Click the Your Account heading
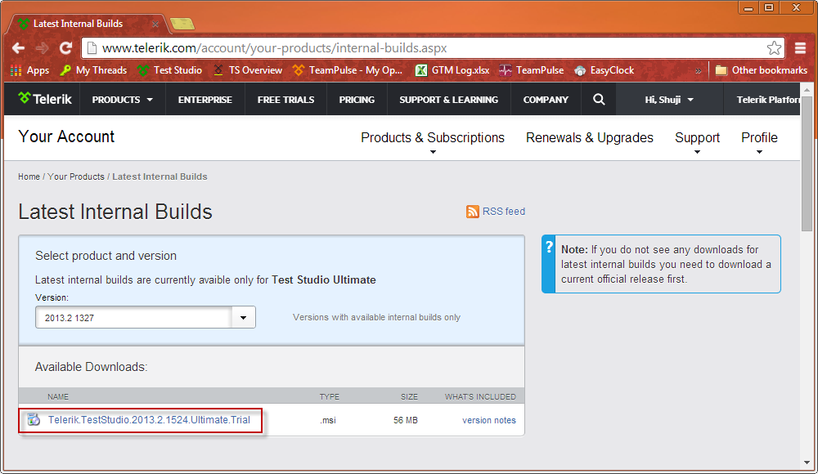 (66, 136)
